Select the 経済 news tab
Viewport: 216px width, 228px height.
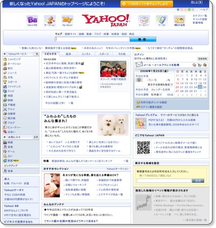(68, 54)
